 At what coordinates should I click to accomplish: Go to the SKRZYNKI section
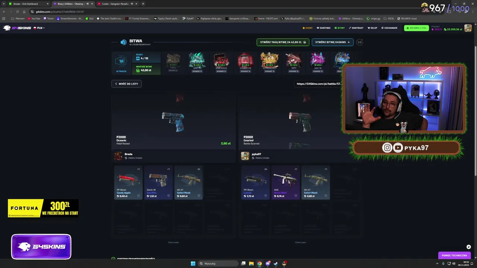click(323, 28)
